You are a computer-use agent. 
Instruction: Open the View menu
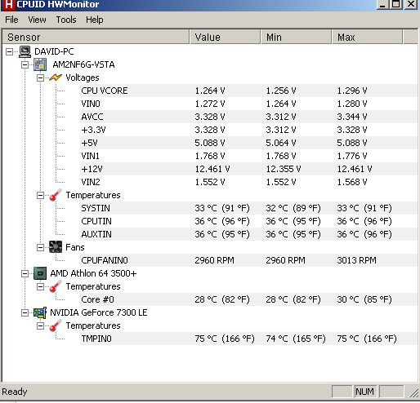37,20
